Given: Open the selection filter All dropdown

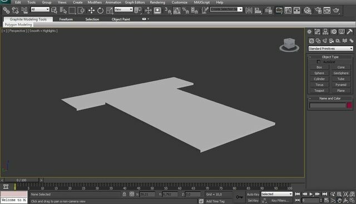Looking at the screenshot, I should [40, 9].
